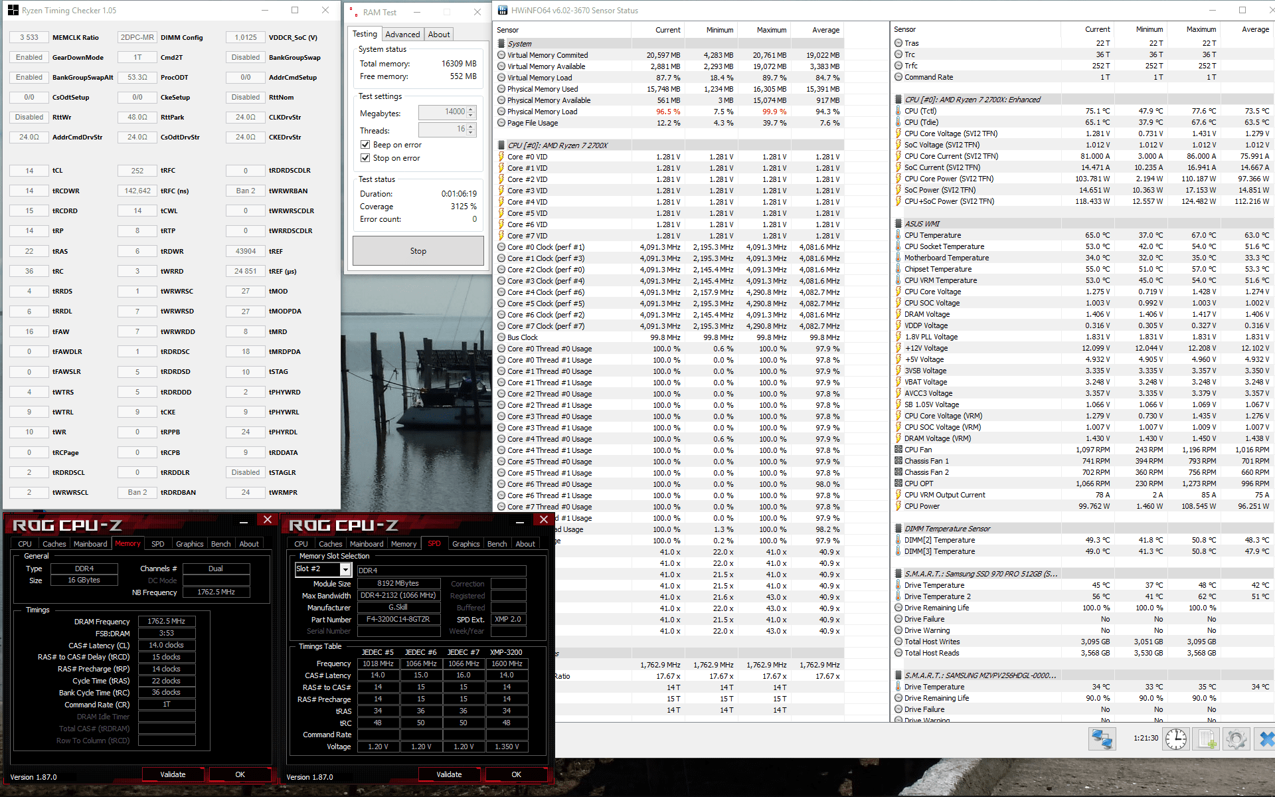
Task: Click OK in the left CPU-Z window
Action: pos(240,774)
